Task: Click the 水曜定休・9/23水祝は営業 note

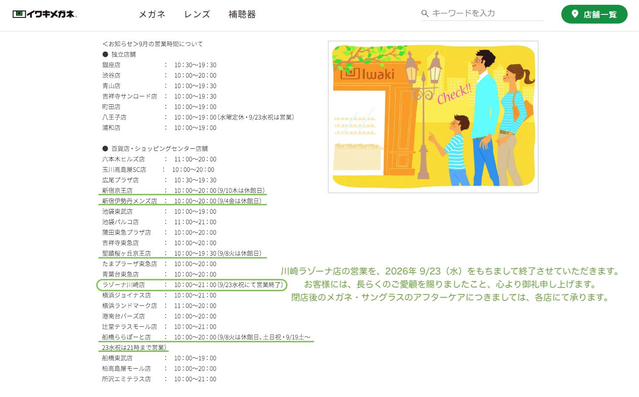Action: coord(255,117)
